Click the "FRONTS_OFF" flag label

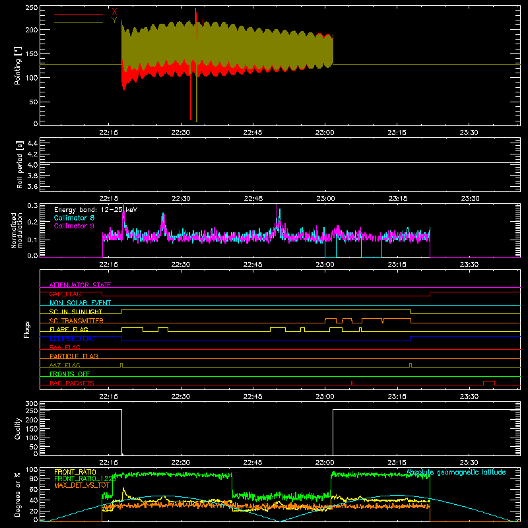point(70,374)
